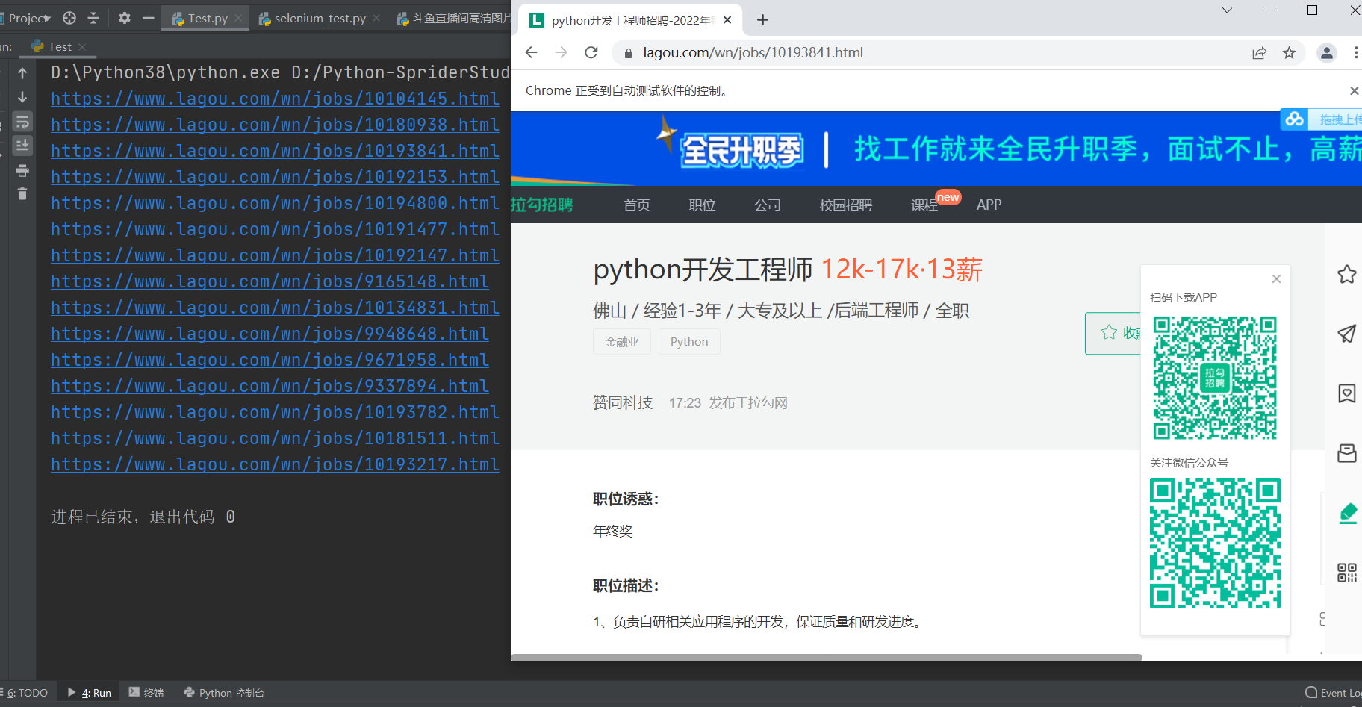Close the python开发工程师招聘 Chrome tab
Image resolution: width=1362 pixels, height=707 pixels.
click(x=727, y=20)
